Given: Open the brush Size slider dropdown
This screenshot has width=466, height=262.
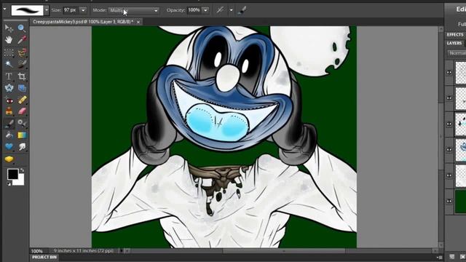Looking at the screenshot, I should [83, 10].
